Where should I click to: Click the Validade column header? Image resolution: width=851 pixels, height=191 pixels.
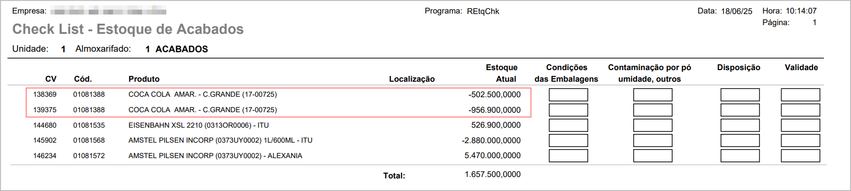(801, 67)
